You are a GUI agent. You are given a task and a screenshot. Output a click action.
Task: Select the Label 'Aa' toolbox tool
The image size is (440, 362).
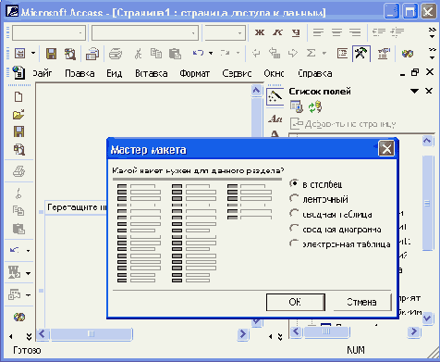click(275, 119)
